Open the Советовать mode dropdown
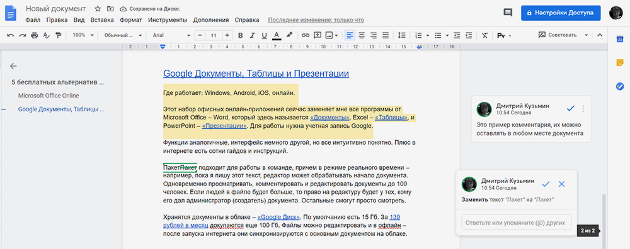This screenshot has height=249, width=630. tap(563, 35)
